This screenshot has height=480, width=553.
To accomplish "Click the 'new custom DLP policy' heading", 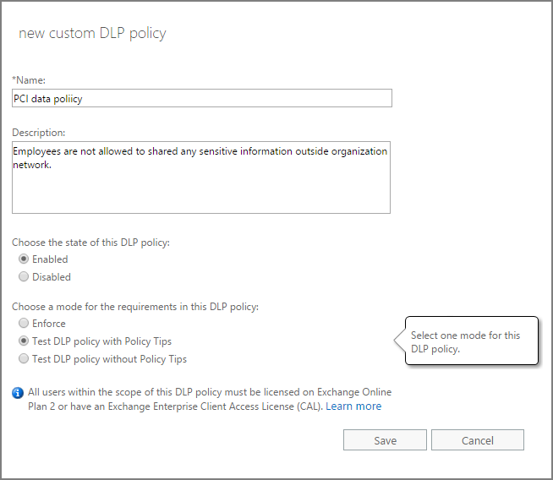I will (92, 34).
